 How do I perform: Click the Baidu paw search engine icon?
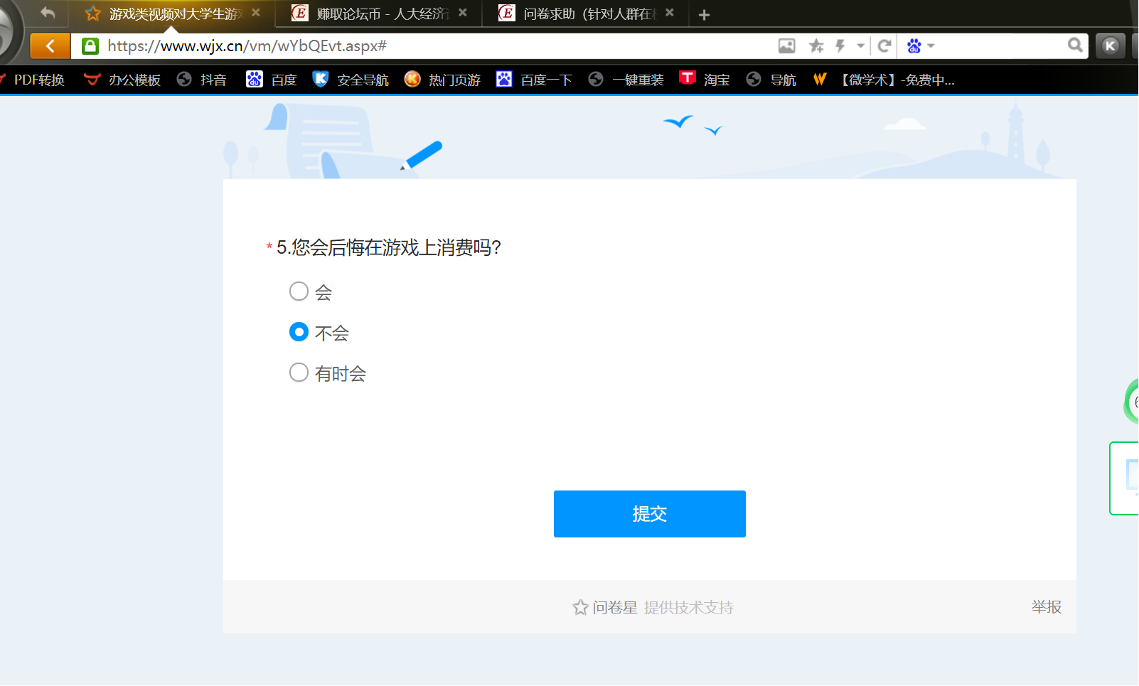point(914,46)
